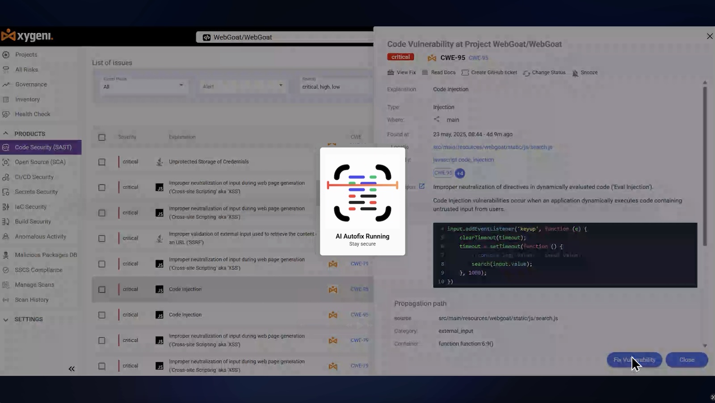Open the Alert filter dropdown
This screenshot has width=715, height=403.
tap(242, 86)
